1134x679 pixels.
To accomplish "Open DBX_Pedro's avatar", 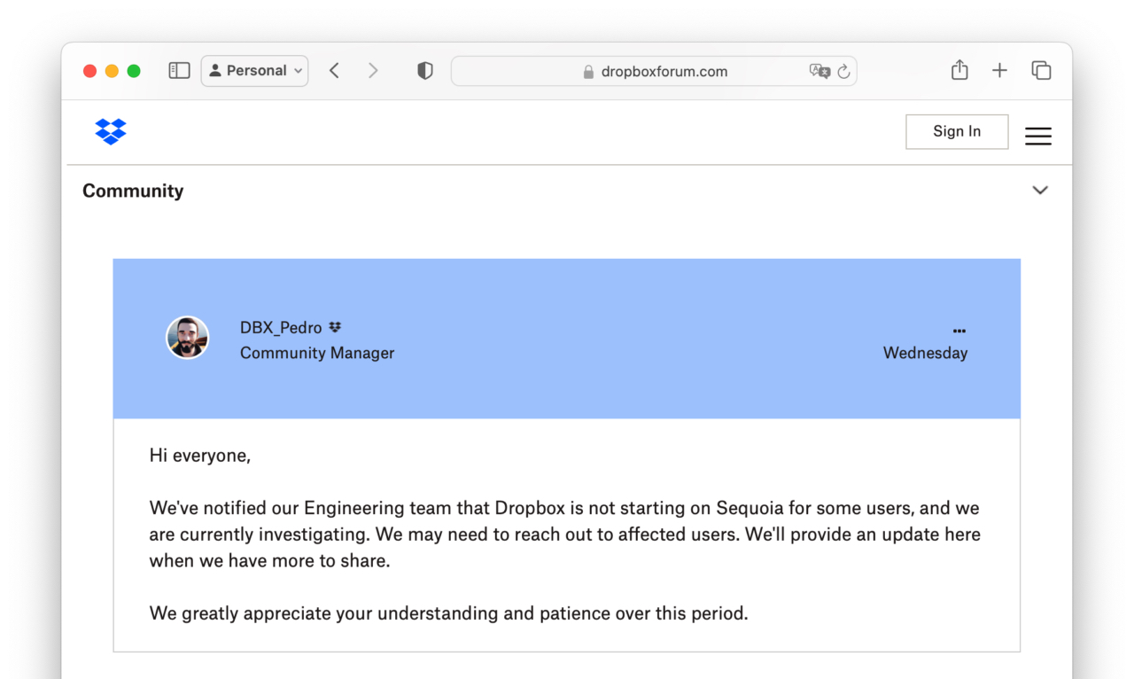I will (x=188, y=338).
